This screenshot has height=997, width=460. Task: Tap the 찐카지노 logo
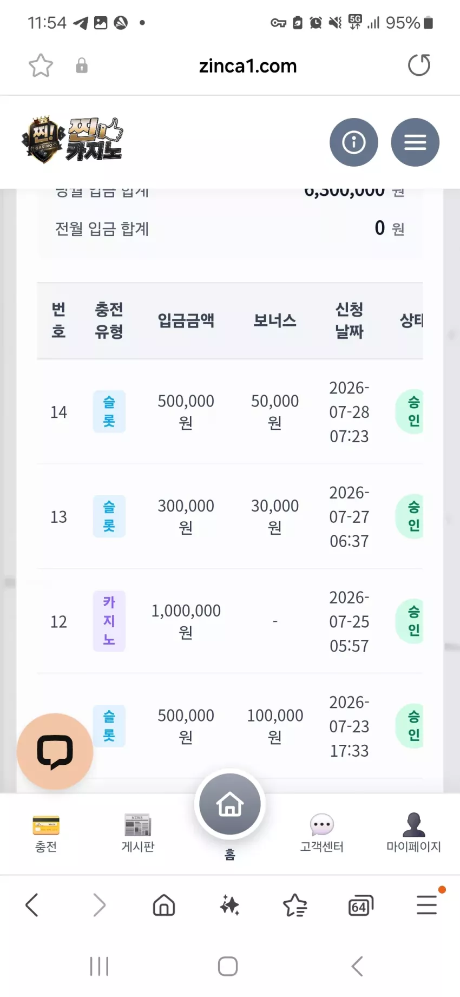point(73,140)
